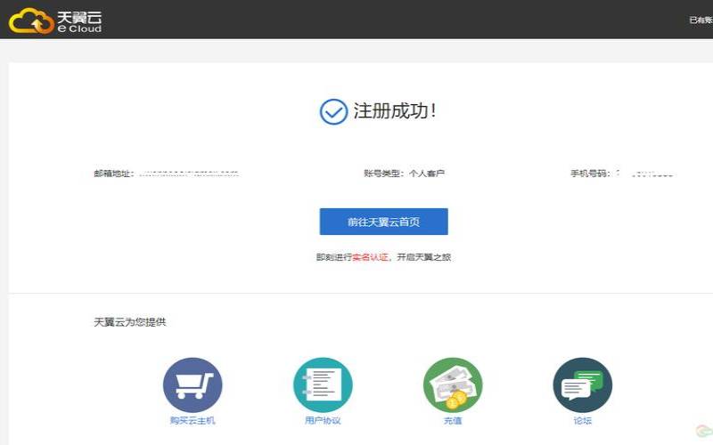713x445 pixels.
Task: Click the red 实名认证 link
Action: pyautogui.click(x=370, y=257)
